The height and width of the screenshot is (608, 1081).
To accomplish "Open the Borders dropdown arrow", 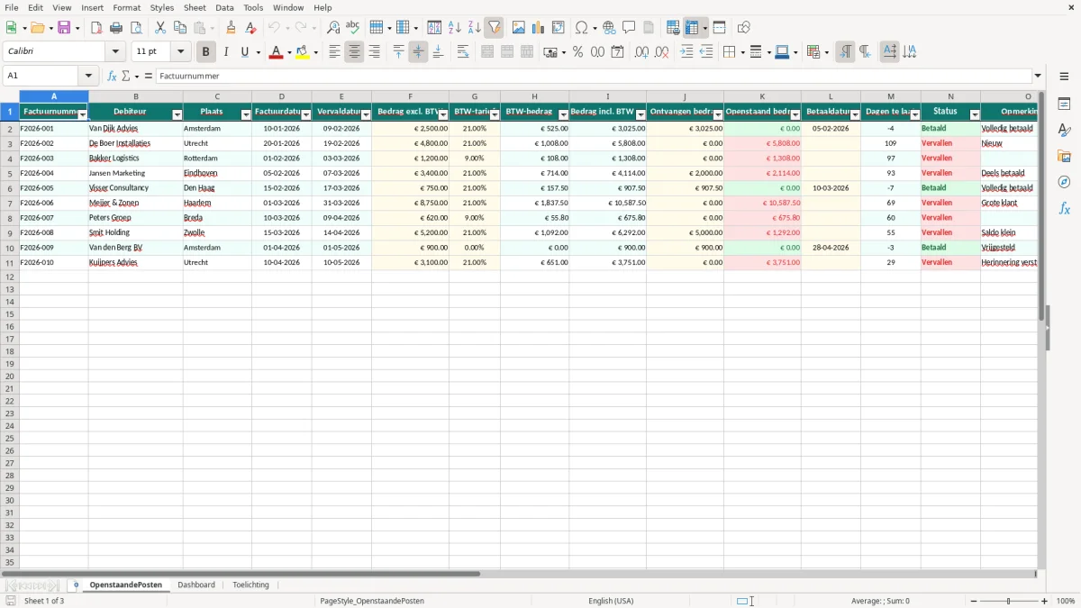I will point(741,52).
